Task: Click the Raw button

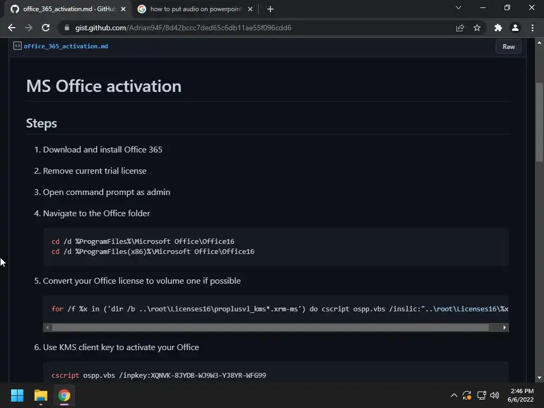Action: [x=508, y=47]
